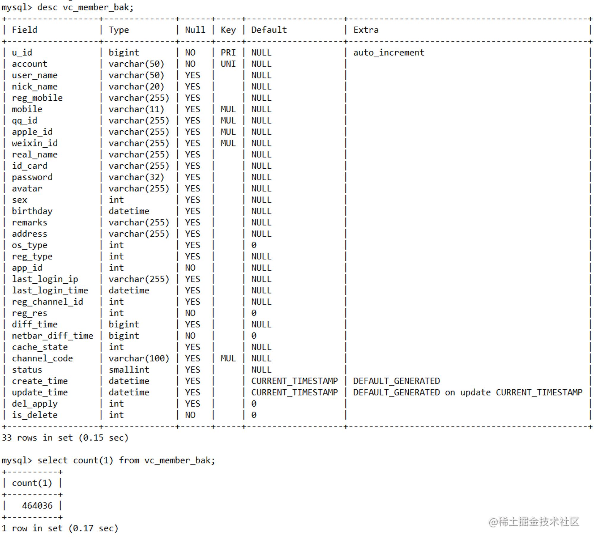Select the 'weixin_id' field name

35,143
